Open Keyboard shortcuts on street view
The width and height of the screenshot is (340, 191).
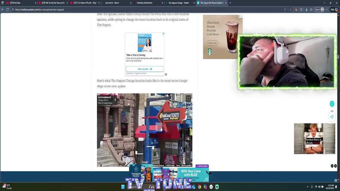158,166
